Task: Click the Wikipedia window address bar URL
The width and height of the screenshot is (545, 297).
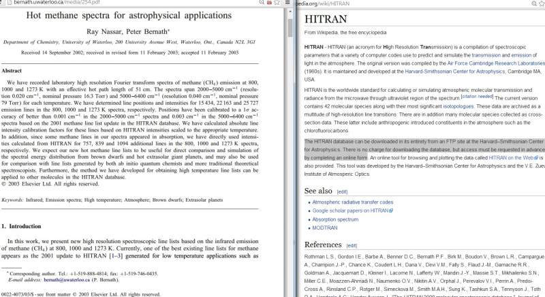Action: point(322,3)
